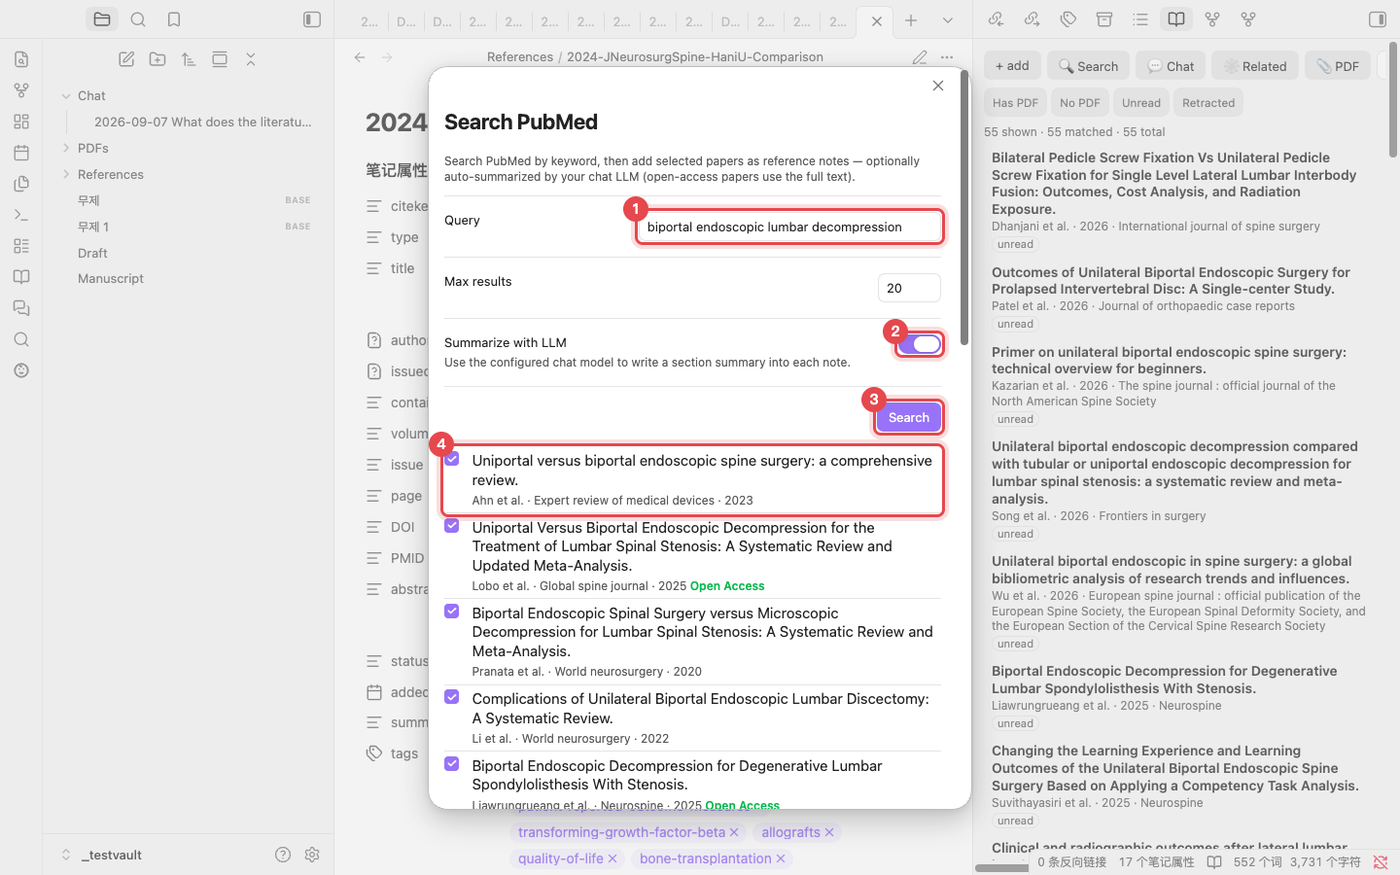Screen dimensions: 1400x875
Task: Open the templates copy icon in ribbon
Action: (x=21, y=184)
